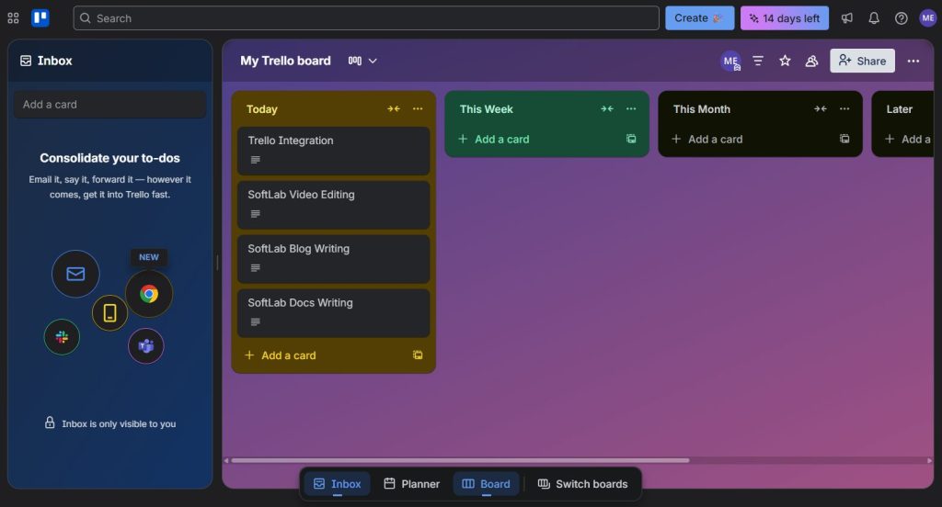Click the Create button

(x=699, y=18)
